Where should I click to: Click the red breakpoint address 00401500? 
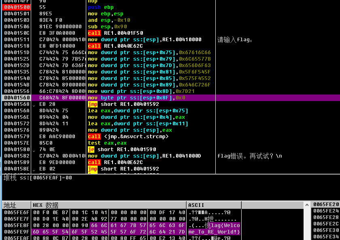pos(17,7)
